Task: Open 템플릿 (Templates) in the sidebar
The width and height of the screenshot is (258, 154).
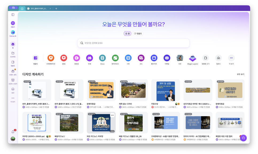Action: pyautogui.click(x=13, y=62)
